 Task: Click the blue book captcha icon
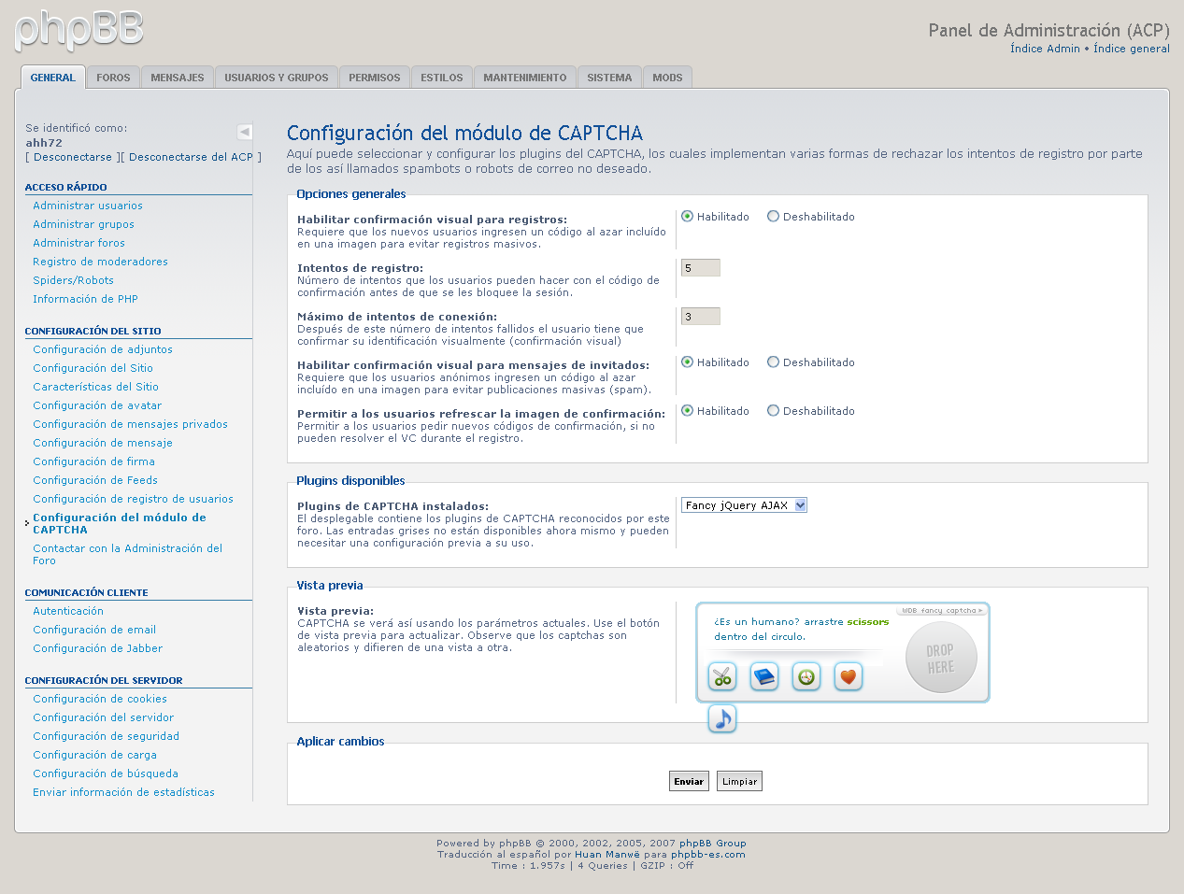click(763, 676)
